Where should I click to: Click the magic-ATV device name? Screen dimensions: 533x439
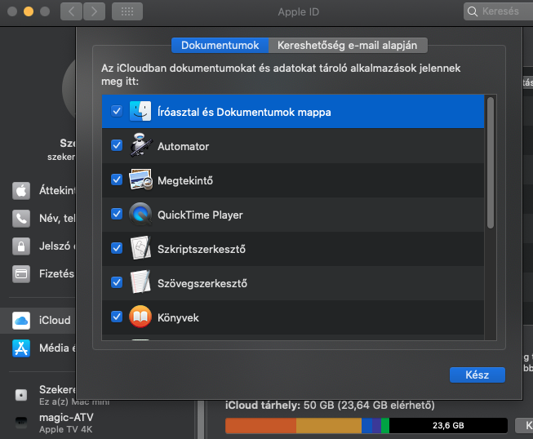(66, 417)
